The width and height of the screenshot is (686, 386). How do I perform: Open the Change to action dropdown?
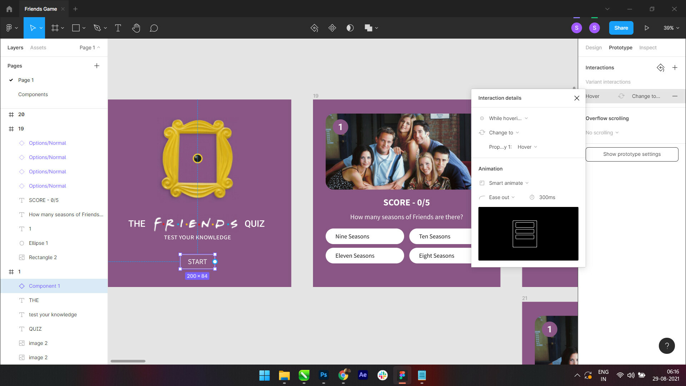pyautogui.click(x=504, y=133)
